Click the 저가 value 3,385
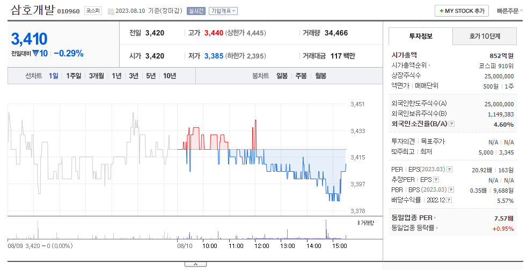527x270 pixels. (x=214, y=56)
